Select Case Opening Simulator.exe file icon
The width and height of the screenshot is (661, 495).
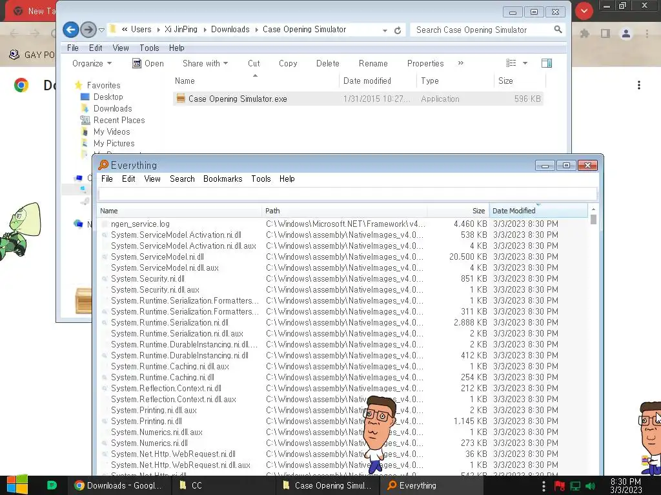[181, 99]
